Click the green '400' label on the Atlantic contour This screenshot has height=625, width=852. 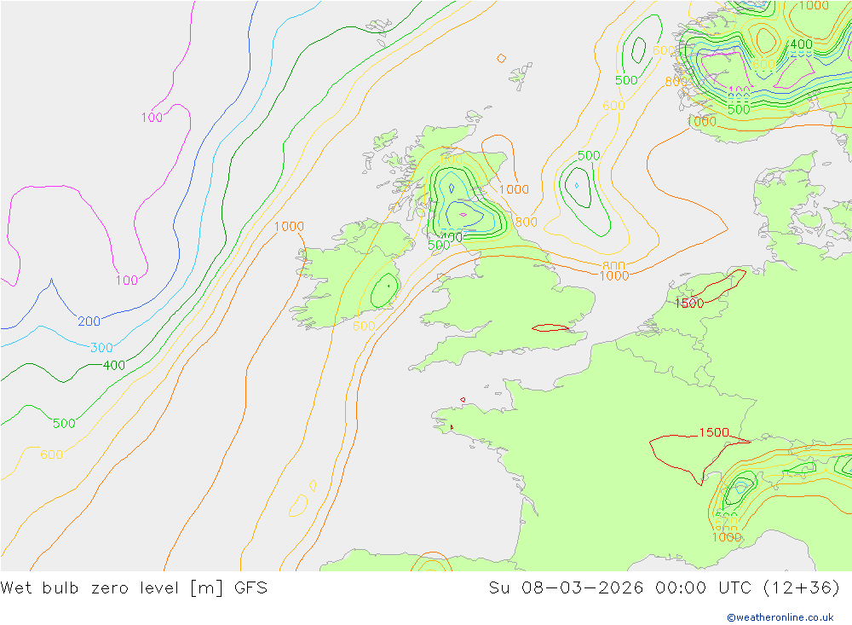tap(114, 366)
